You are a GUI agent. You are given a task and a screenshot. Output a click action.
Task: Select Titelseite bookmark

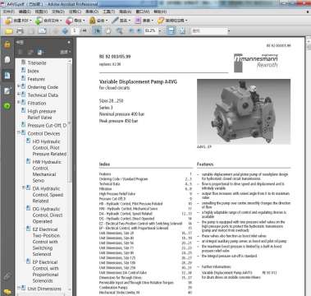pos(37,62)
